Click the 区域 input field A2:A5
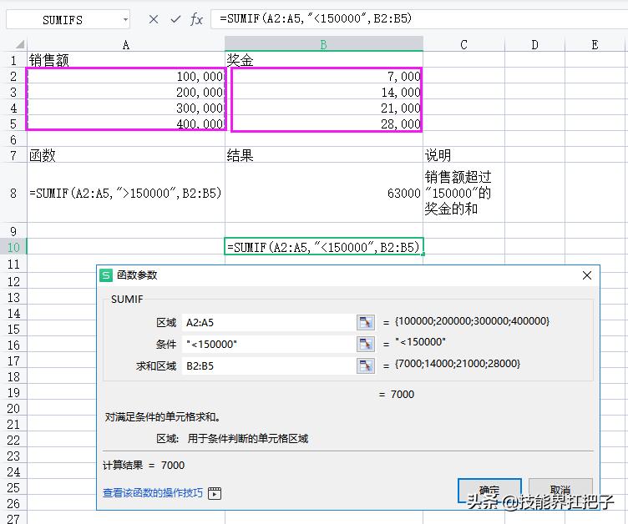The image size is (628, 524). pos(269,322)
